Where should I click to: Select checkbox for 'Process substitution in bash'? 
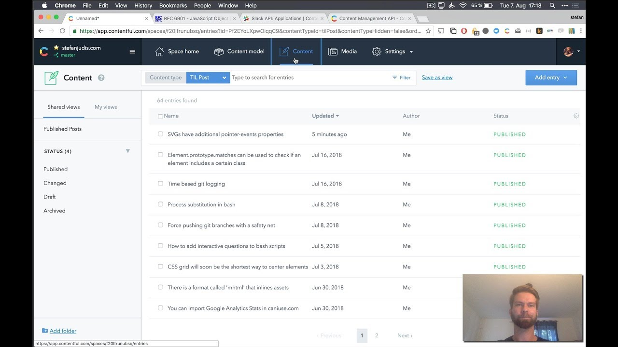coord(160,204)
